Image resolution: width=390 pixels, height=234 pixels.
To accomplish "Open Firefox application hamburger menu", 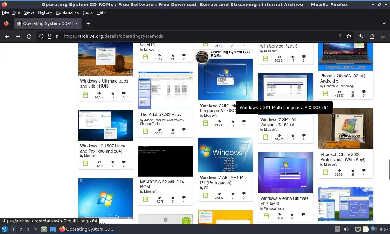I will (x=382, y=36).
